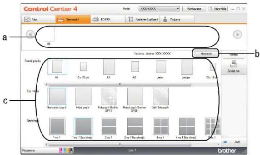The width and height of the screenshot is (260, 155).
Task: Start printing with Zahájit tisk
Action: 233,67
